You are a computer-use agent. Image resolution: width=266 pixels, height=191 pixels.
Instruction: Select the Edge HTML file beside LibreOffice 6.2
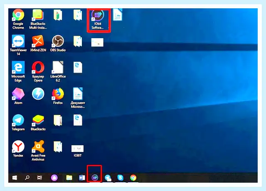(78, 67)
